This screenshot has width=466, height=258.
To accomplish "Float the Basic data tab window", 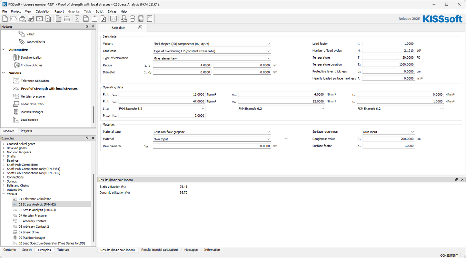I will point(140,28).
